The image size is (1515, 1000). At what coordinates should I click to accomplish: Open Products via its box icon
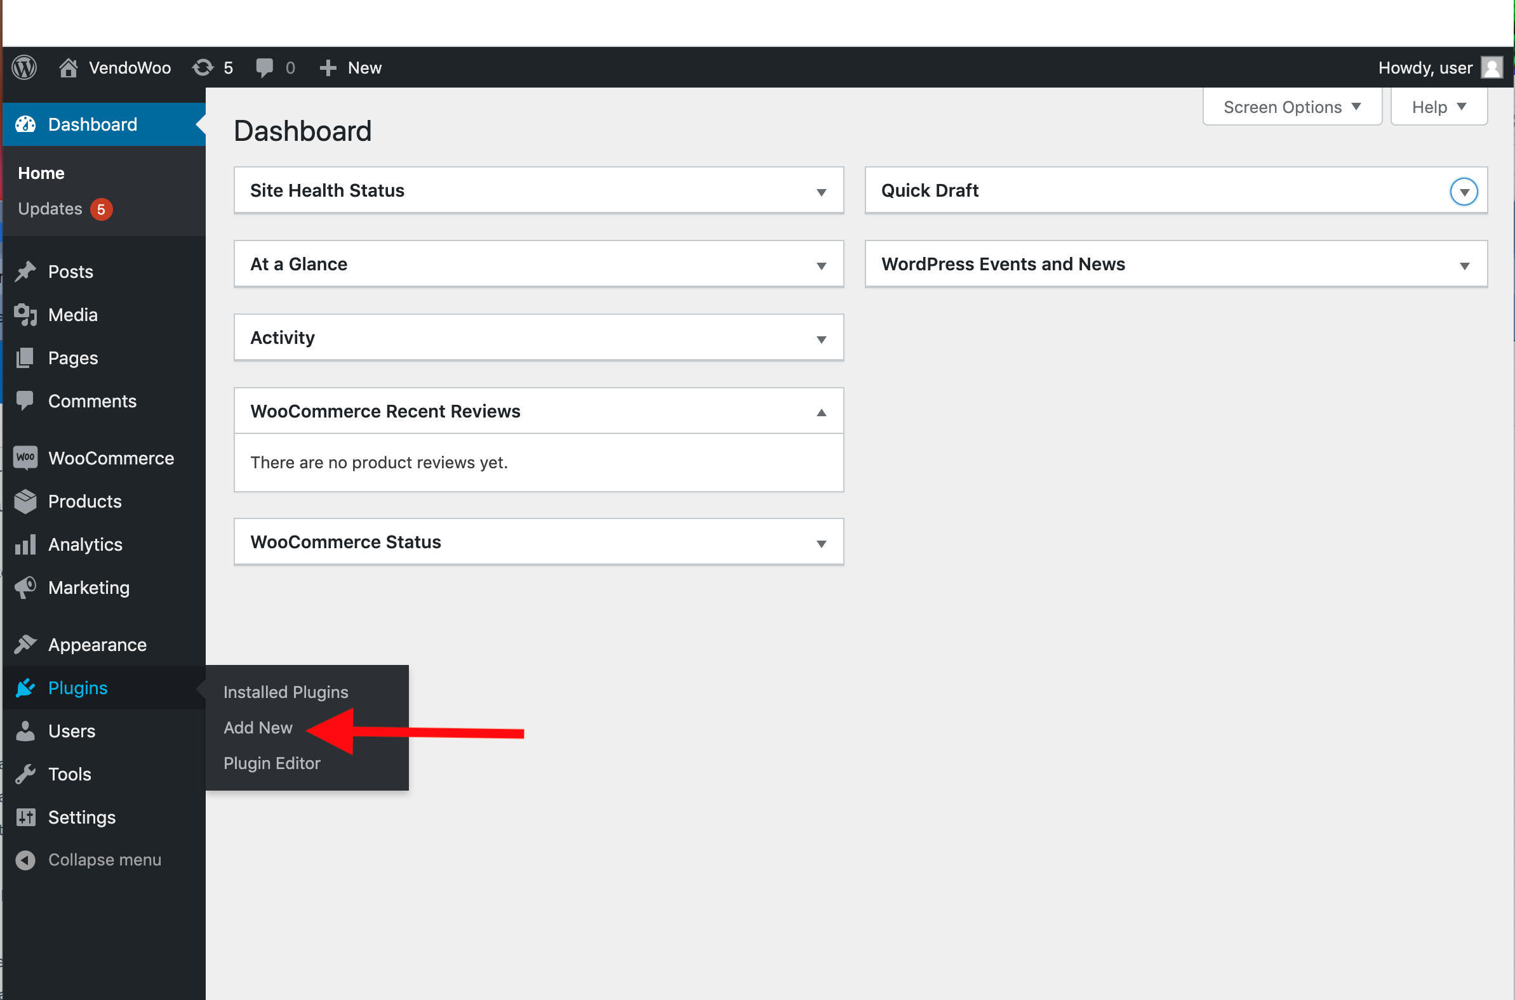tap(25, 501)
